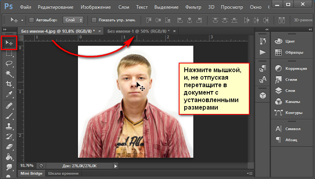Open the History panel icon
This screenshot has width=315, height=179.
[263, 41]
